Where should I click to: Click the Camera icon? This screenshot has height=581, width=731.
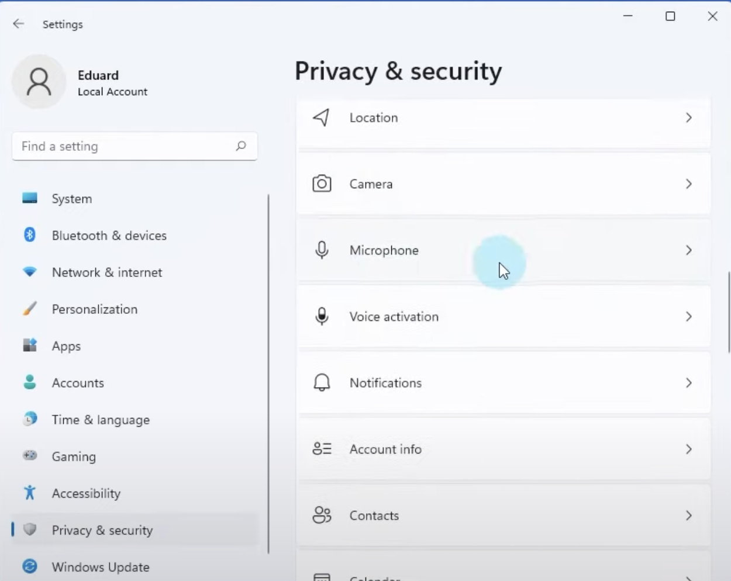coord(322,184)
